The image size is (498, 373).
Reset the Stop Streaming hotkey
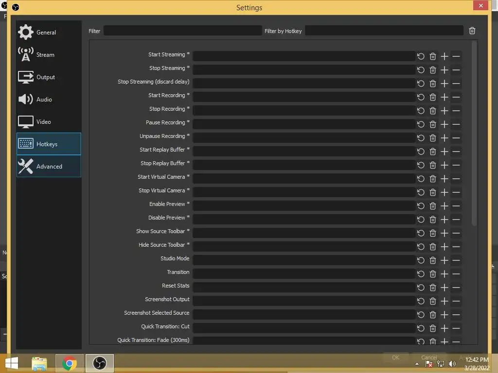[421, 70]
